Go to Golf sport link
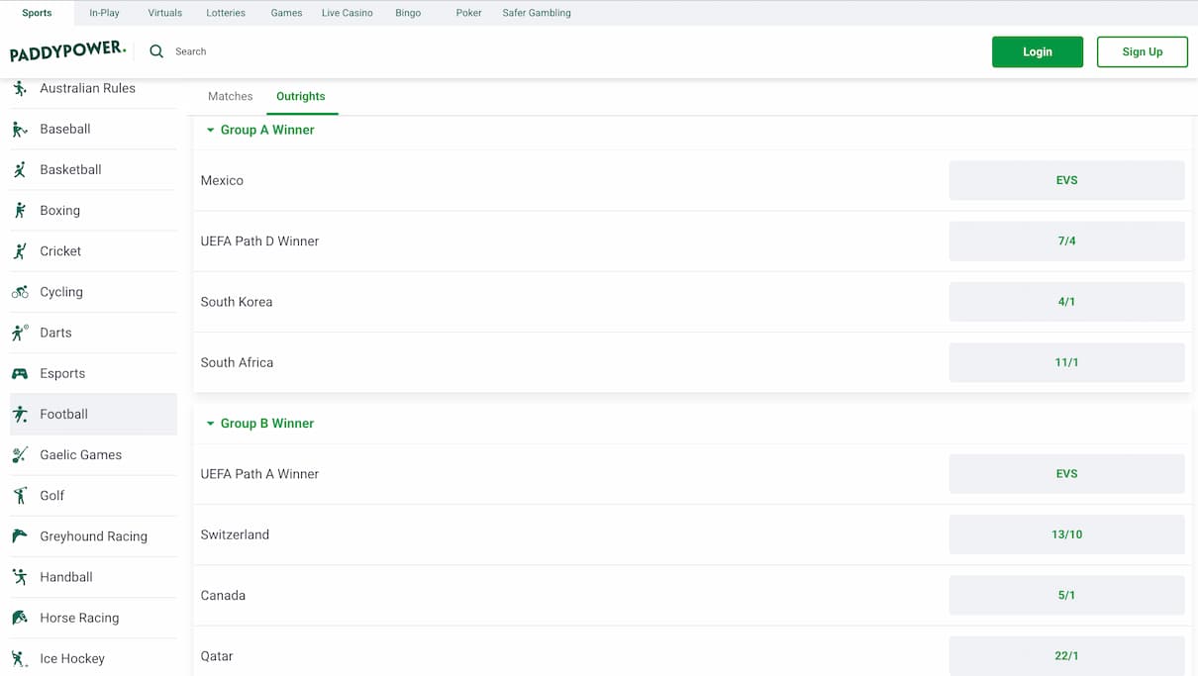The height and width of the screenshot is (676, 1198). click(93, 495)
